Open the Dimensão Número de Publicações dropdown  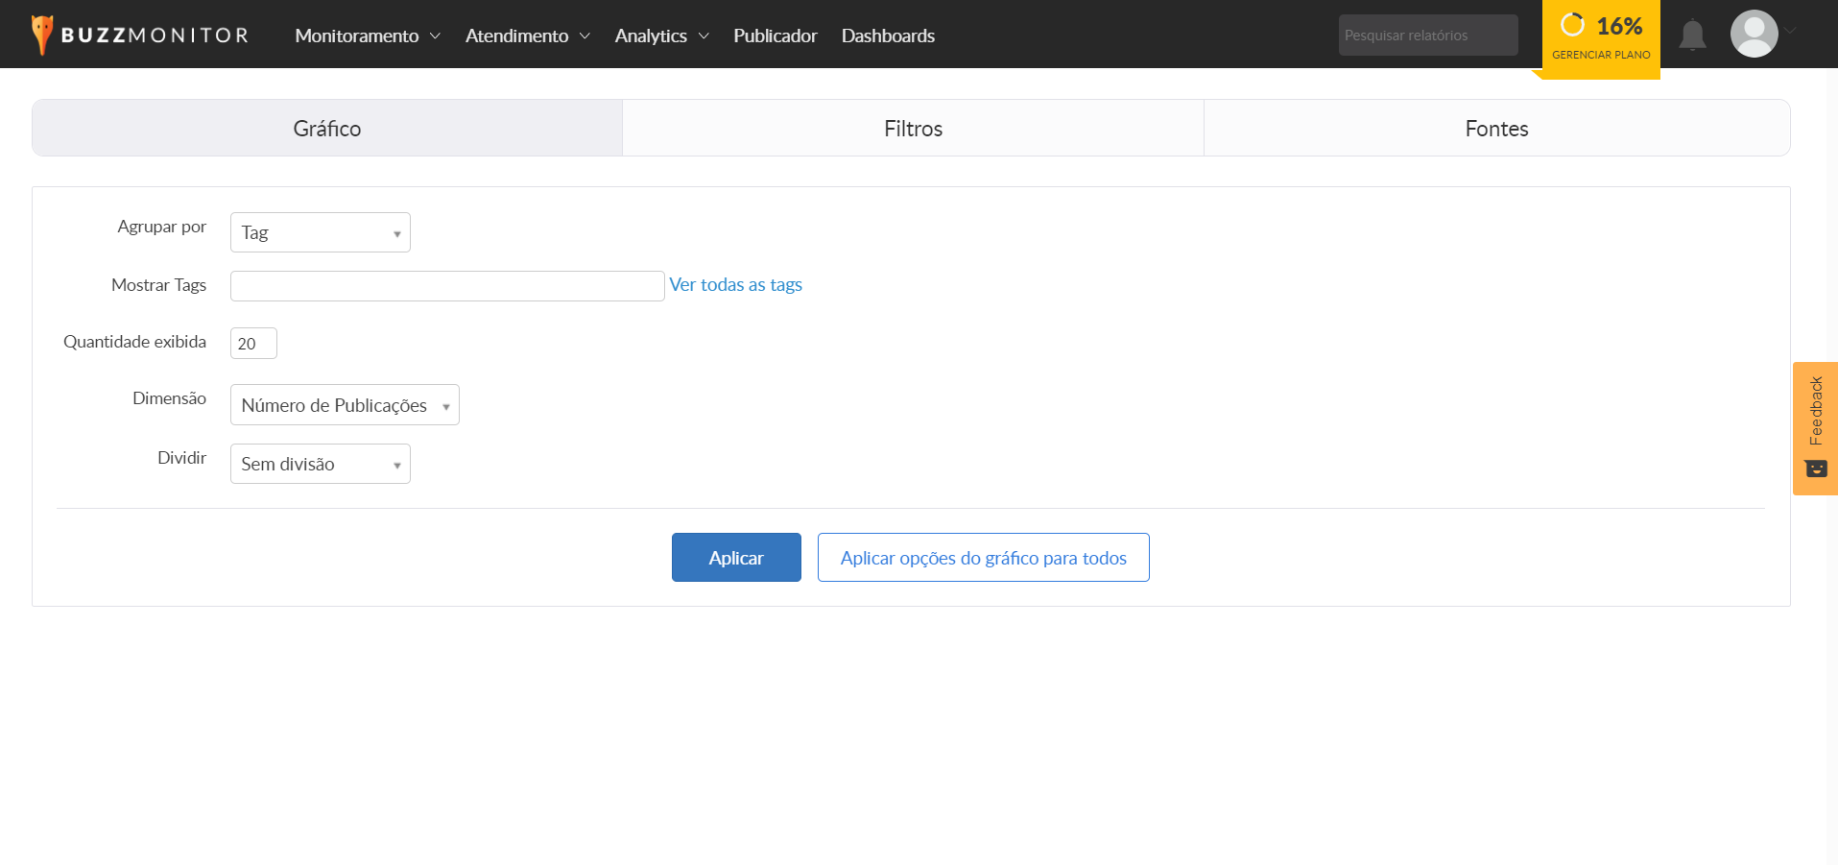pyautogui.click(x=345, y=405)
